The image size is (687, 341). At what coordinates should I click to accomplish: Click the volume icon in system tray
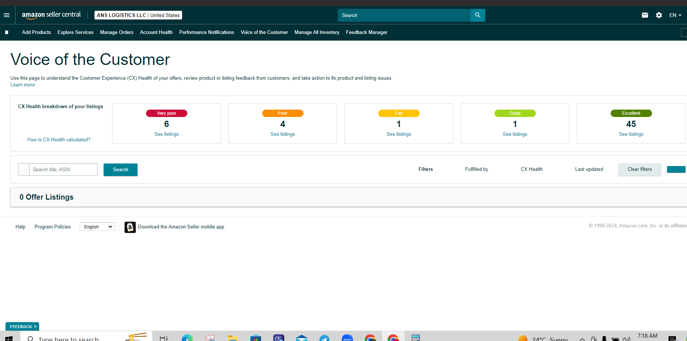pos(626,339)
